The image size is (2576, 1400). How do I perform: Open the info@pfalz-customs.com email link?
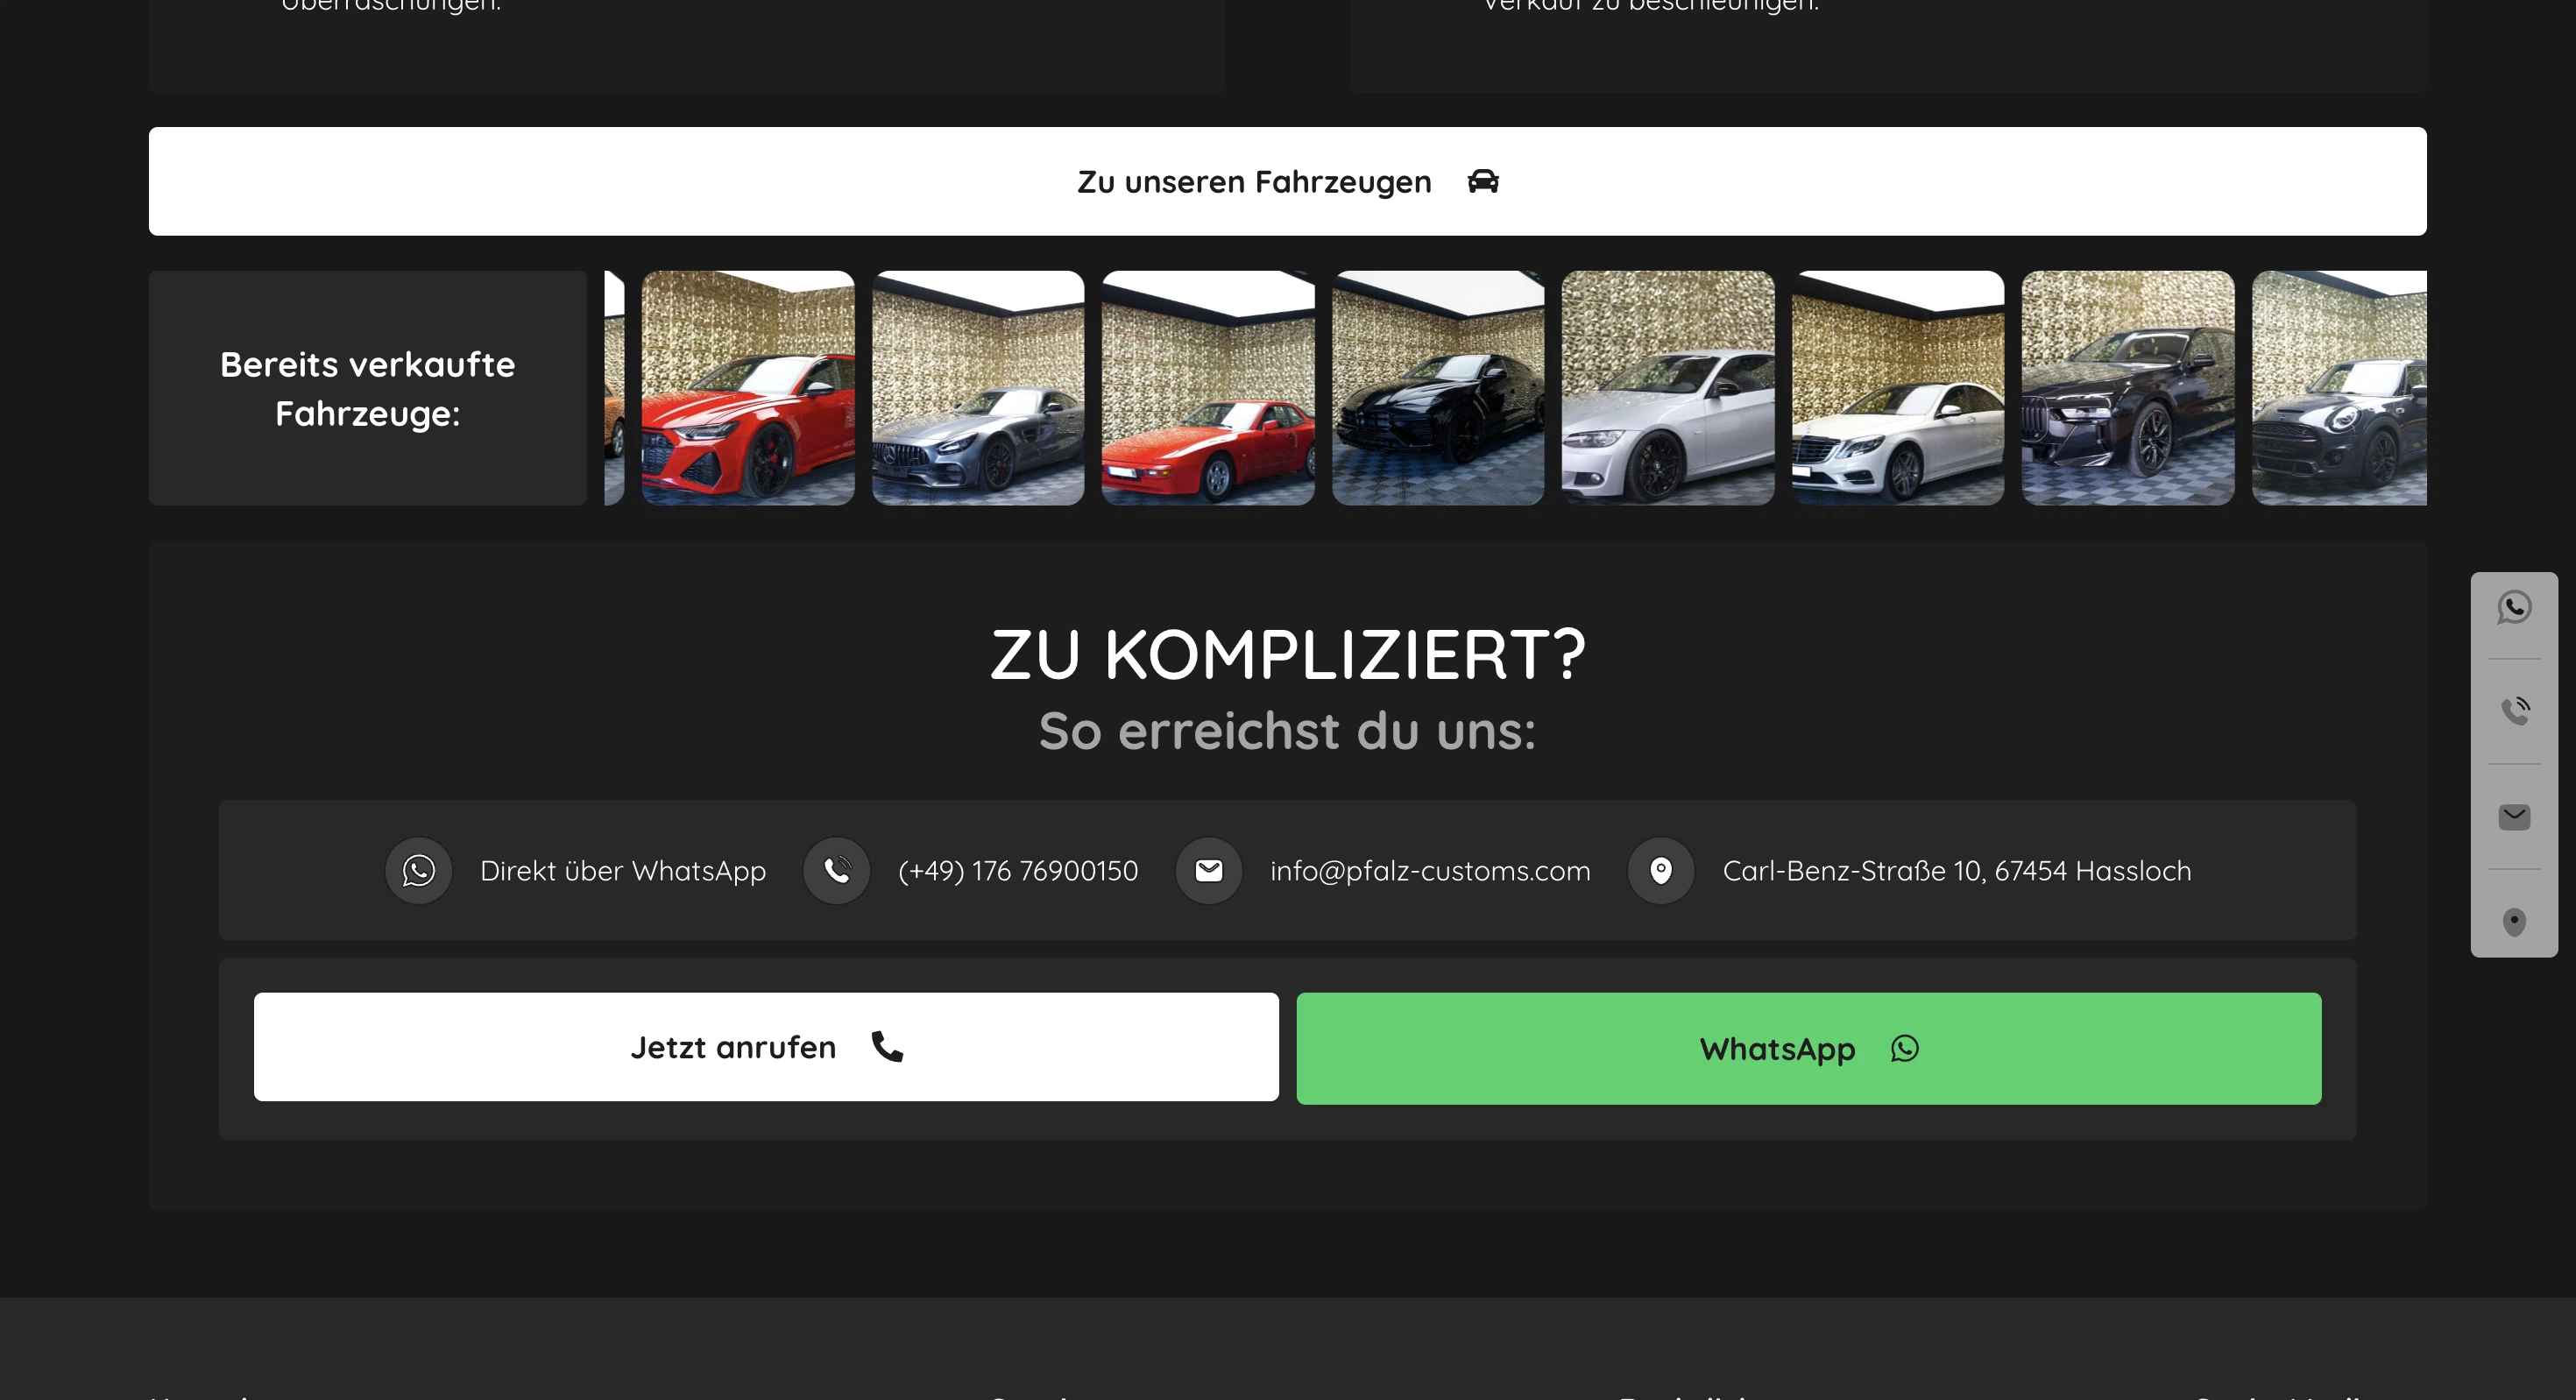pyautogui.click(x=1430, y=871)
